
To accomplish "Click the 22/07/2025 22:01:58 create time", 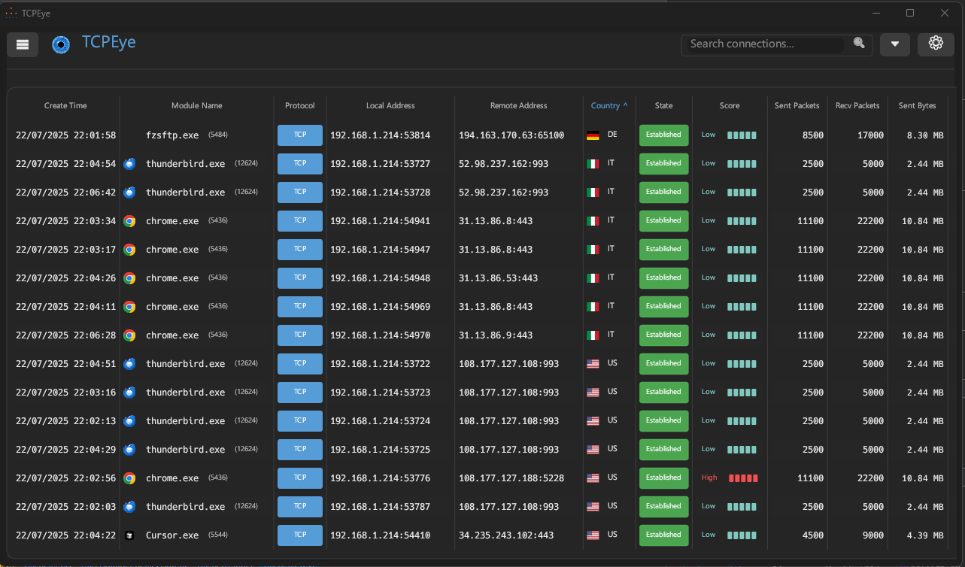I will [65, 135].
